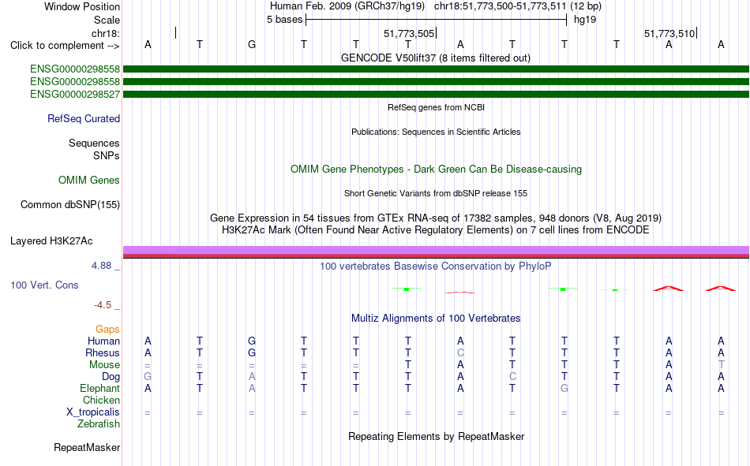Select the 'Scale' track label
The height and width of the screenshot is (466, 750).
107,20
